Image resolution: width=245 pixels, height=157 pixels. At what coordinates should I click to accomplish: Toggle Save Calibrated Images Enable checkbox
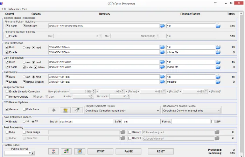click(x=7, y=121)
